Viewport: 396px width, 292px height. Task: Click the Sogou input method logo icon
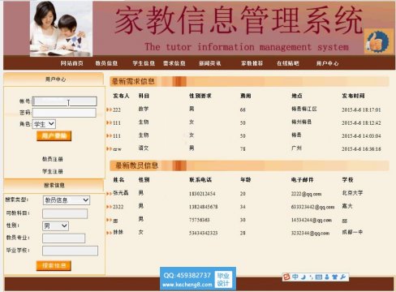tap(286, 277)
